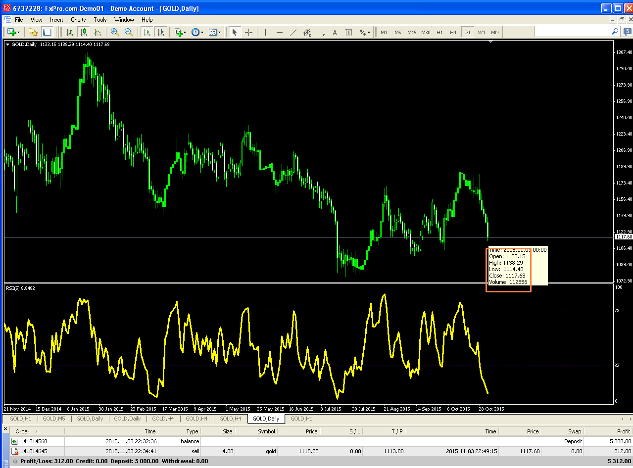Switch to M15 timeframe
633x468 pixels.
coord(412,32)
